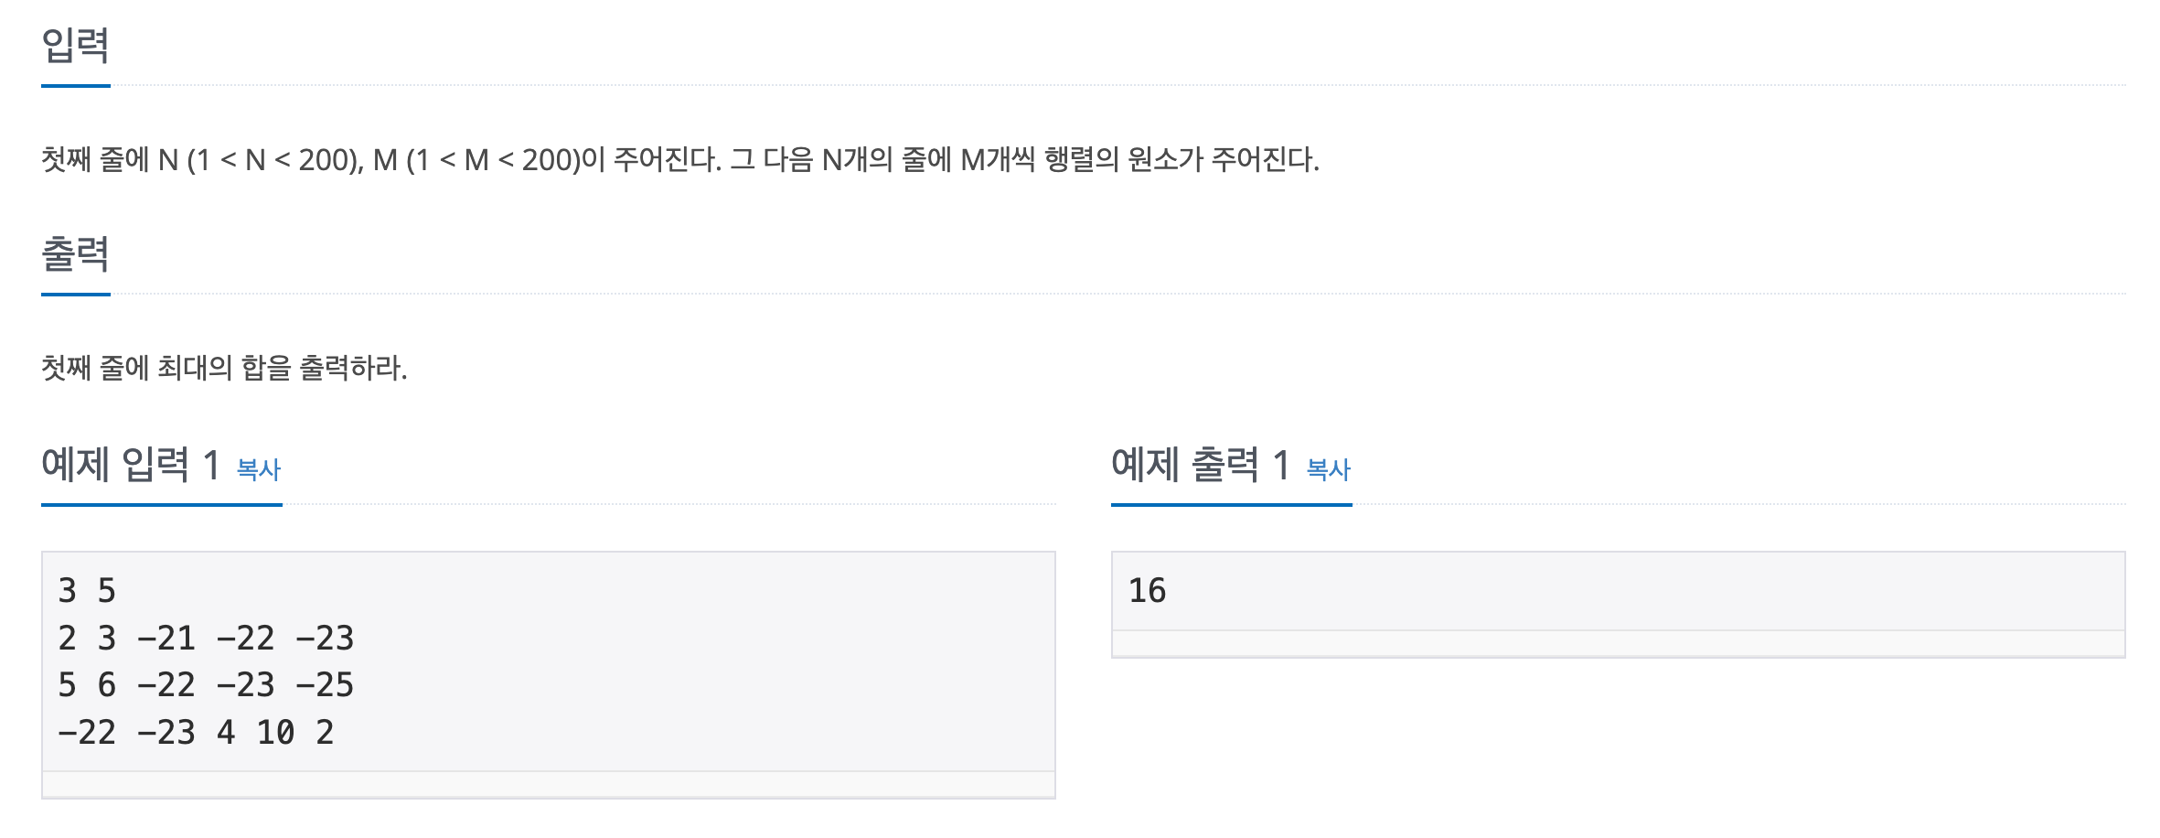Image resolution: width=2160 pixels, height=838 pixels.
Task: Click the footer strip of sample input box
Action: click(549, 785)
